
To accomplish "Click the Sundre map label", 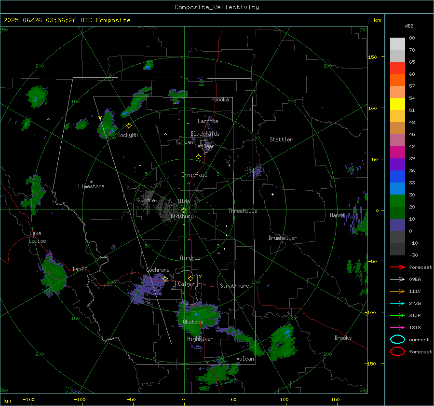I will (x=146, y=200).
